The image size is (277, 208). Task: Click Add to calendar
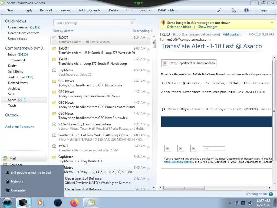90,10
